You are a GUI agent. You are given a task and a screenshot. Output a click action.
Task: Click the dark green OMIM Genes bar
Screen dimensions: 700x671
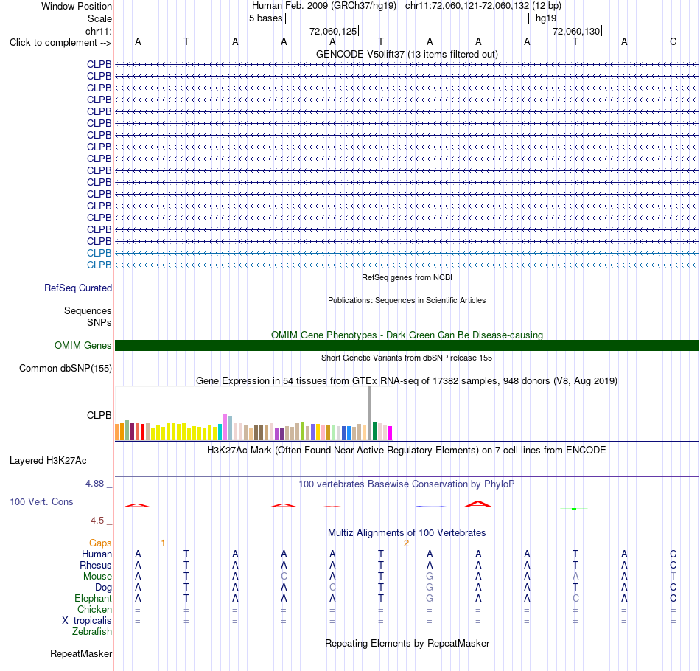407,345
